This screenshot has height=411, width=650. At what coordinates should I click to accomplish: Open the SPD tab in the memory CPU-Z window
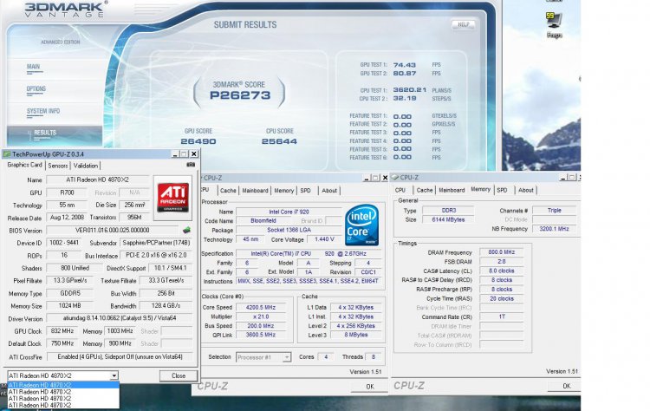tap(502, 191)
